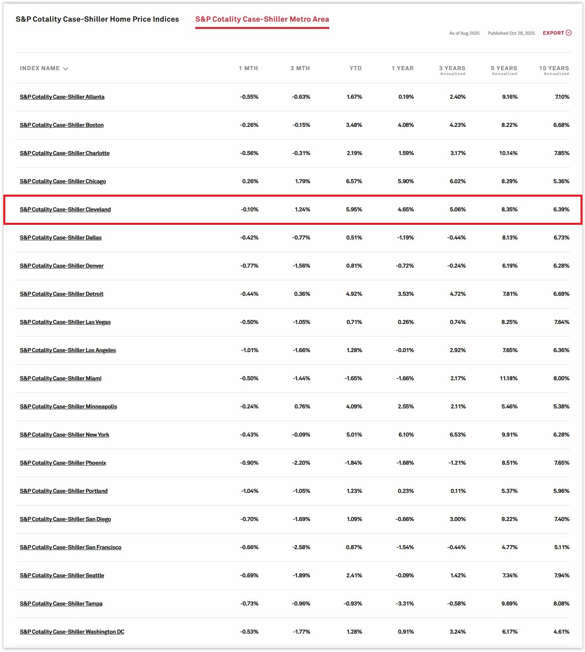Open the Case-Shiller Las Vegas link
Viewport: 585px width, 652px height.
[65, 322]
